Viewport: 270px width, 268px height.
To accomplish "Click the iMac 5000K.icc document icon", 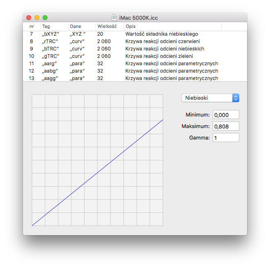I will (114, 18).
